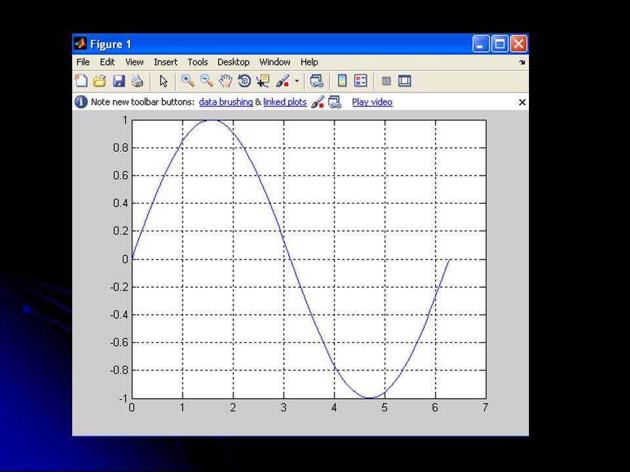Click the y-axis label 0.8

tap(121, 147)
